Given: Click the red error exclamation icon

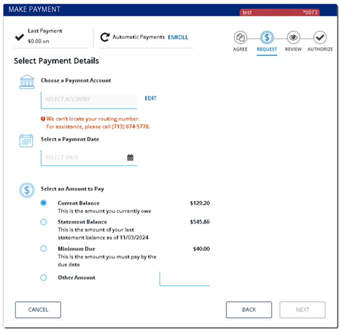Looking at the screenshot, I should [43, 119].
